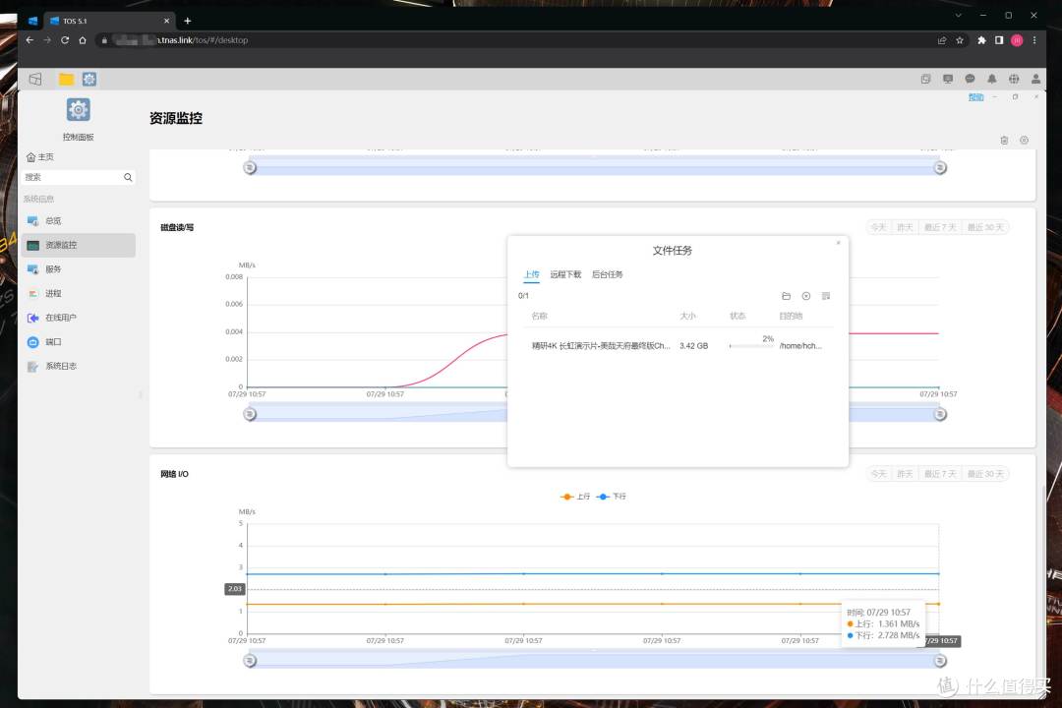Click the 状态 column header
This screenshot has width=1062, height=708.
coord(737,317)
